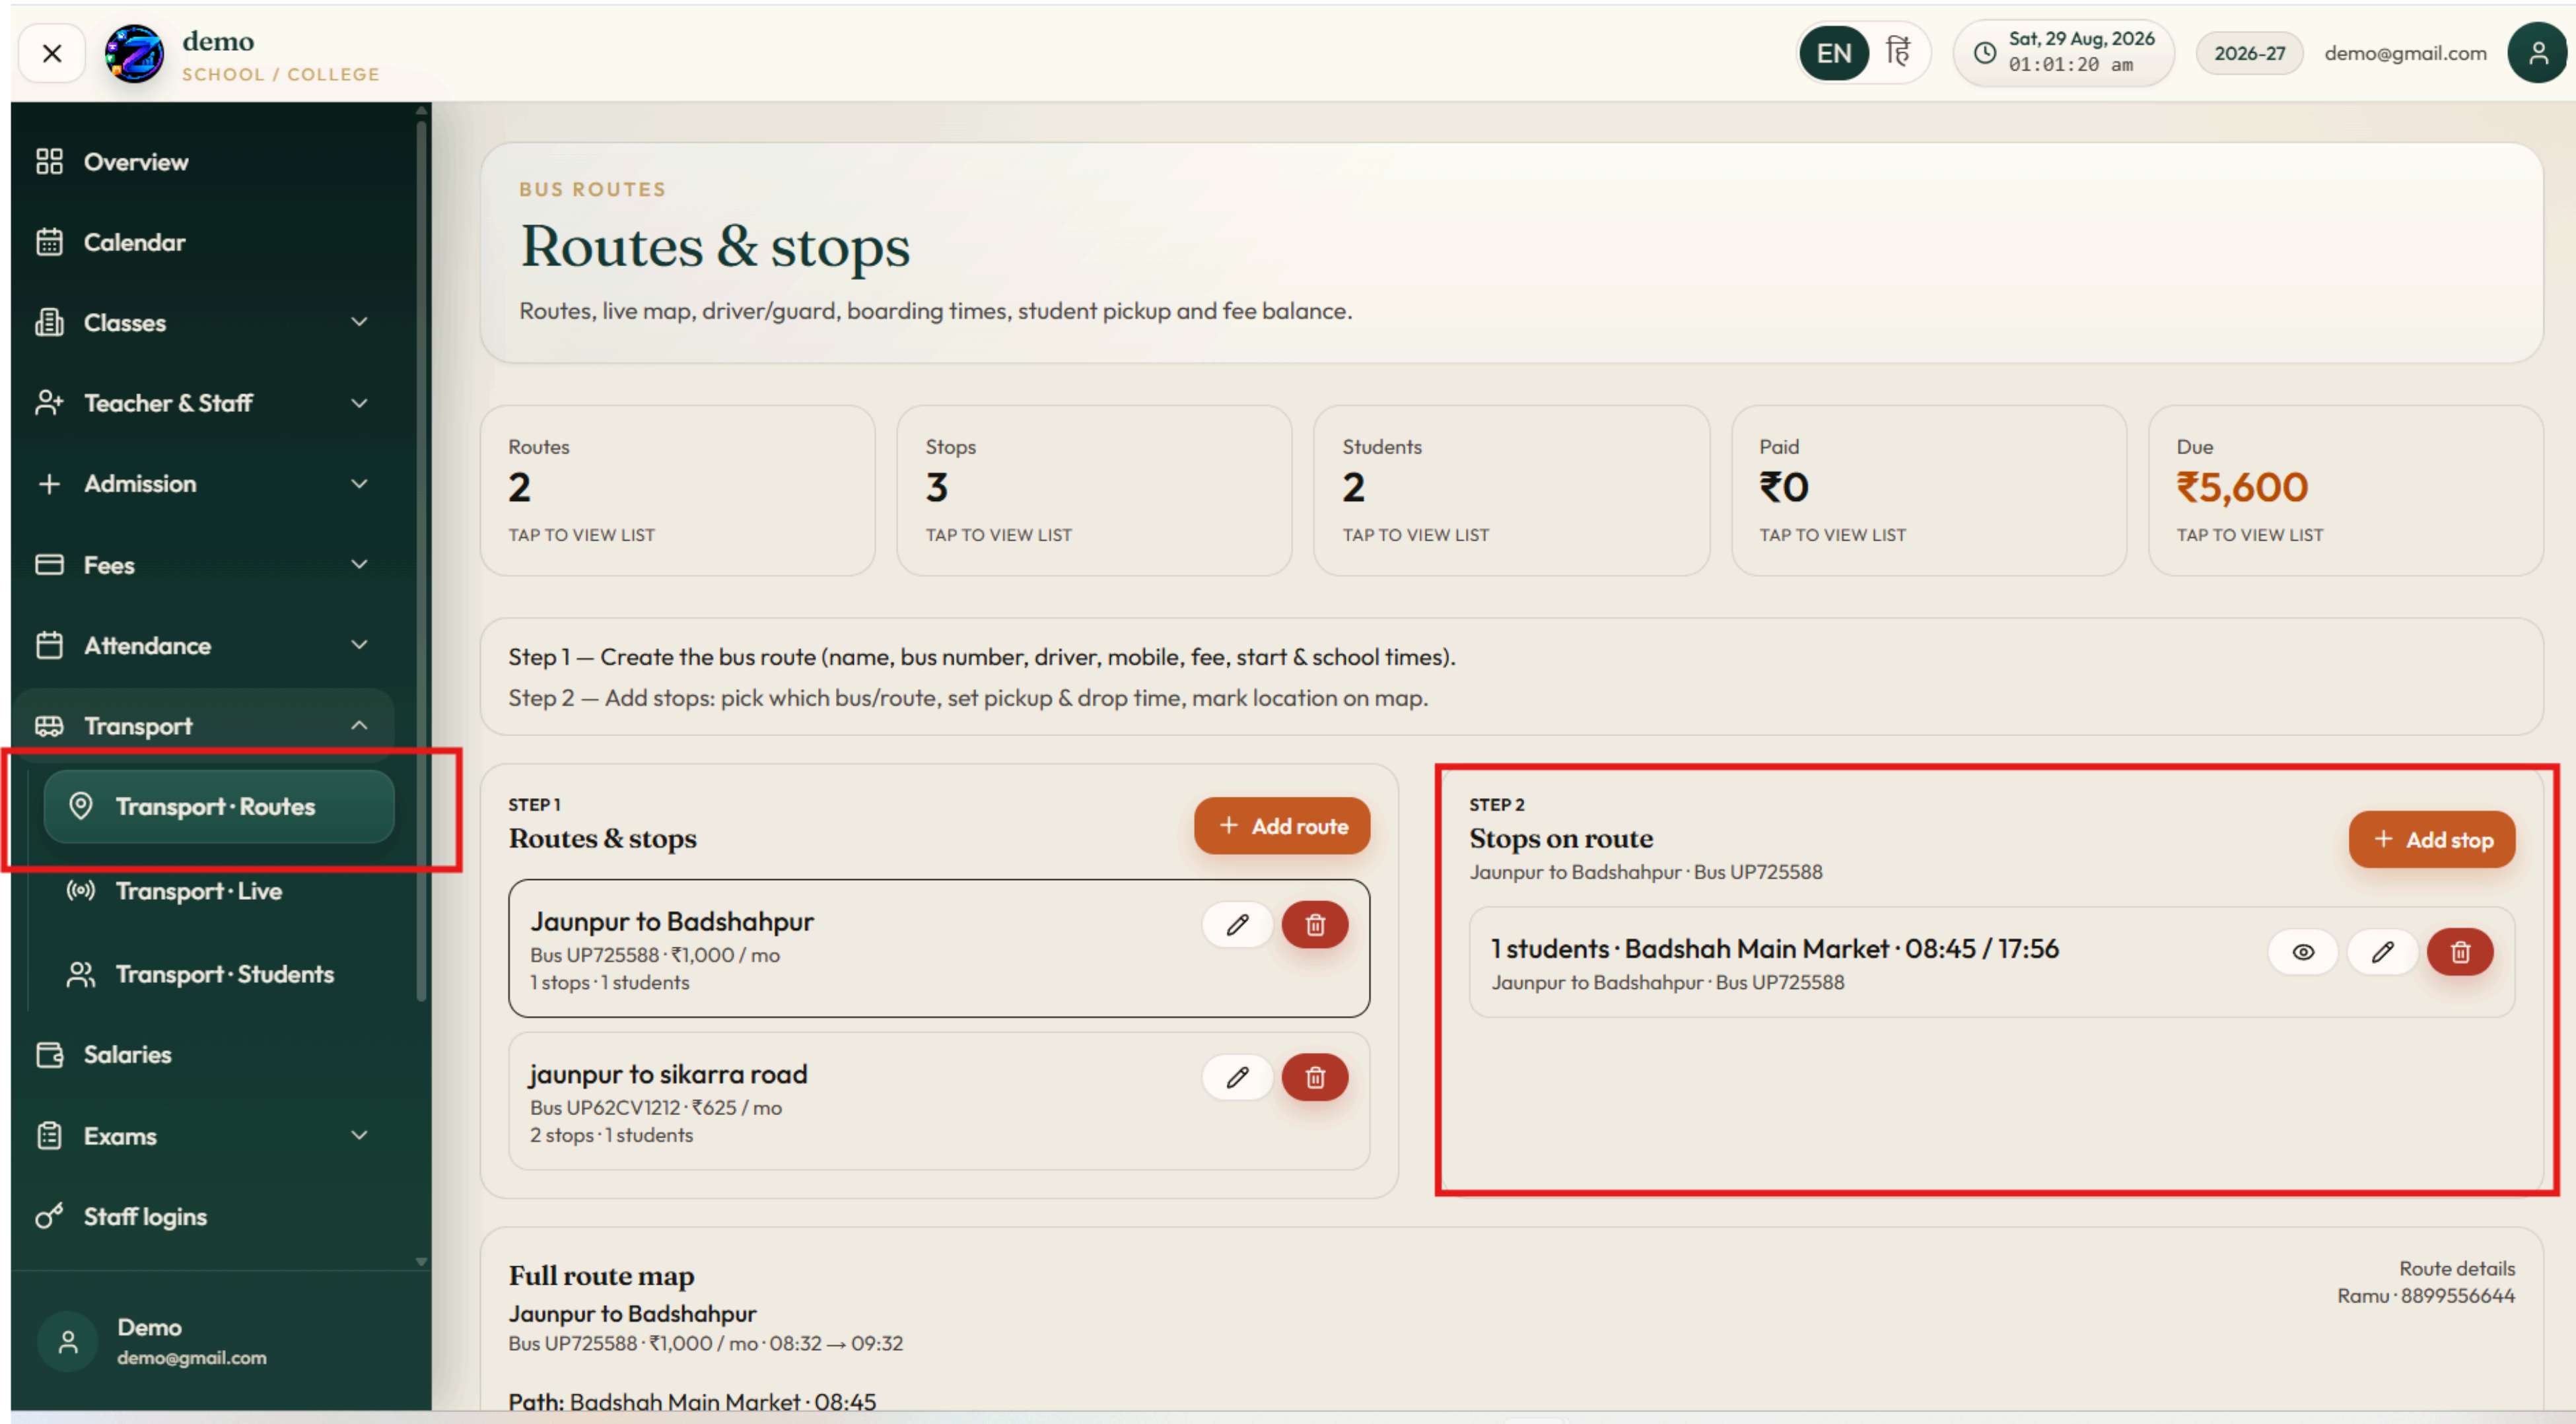The image size is (2576, 1424).
Task: Click the Attendance calendar icon
Action: (x=49, y=645)
